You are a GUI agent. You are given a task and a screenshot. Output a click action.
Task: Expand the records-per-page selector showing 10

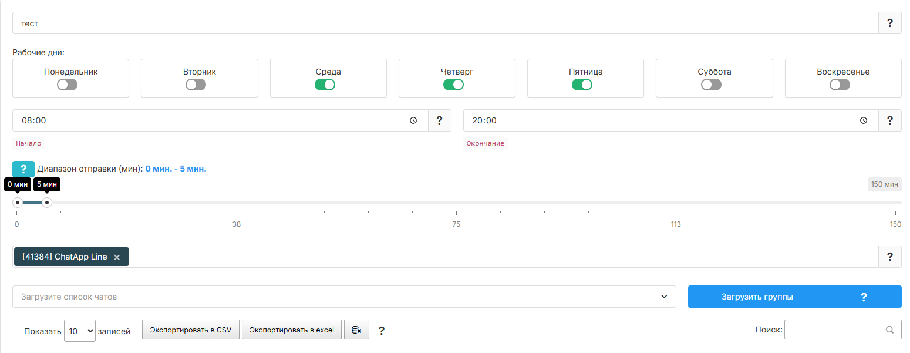[79, 331]
